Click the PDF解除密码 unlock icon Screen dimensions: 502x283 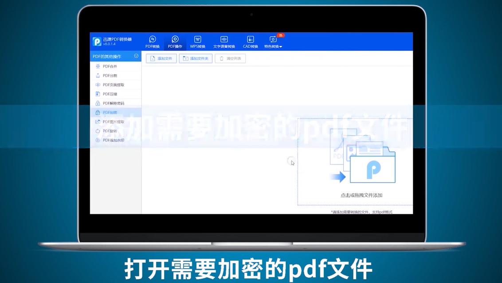click(98, 103)
